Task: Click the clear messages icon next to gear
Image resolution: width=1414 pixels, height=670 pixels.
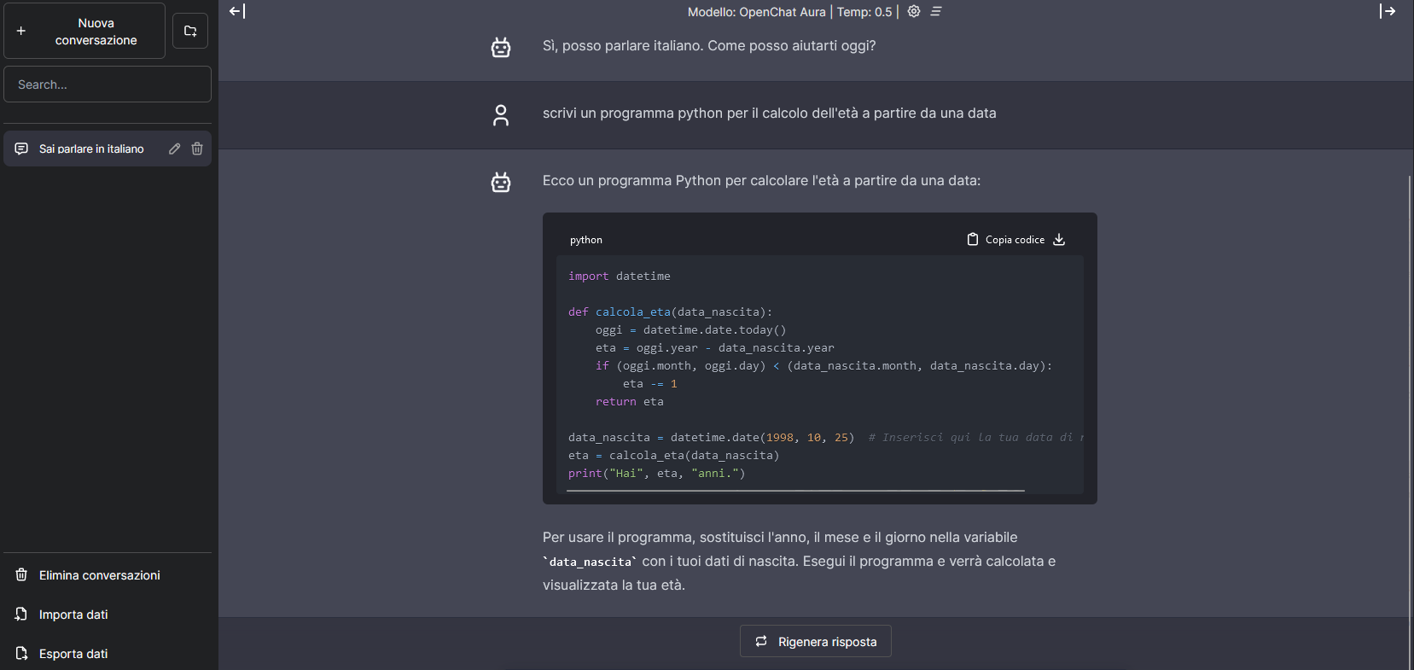Action: click(x=936, y=11)
